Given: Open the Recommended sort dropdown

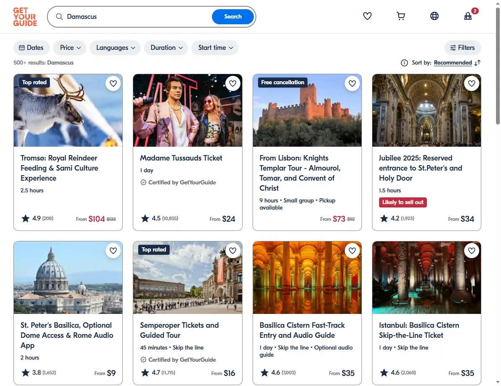Looking at the screenshot, I should click(x=453, y=63).
